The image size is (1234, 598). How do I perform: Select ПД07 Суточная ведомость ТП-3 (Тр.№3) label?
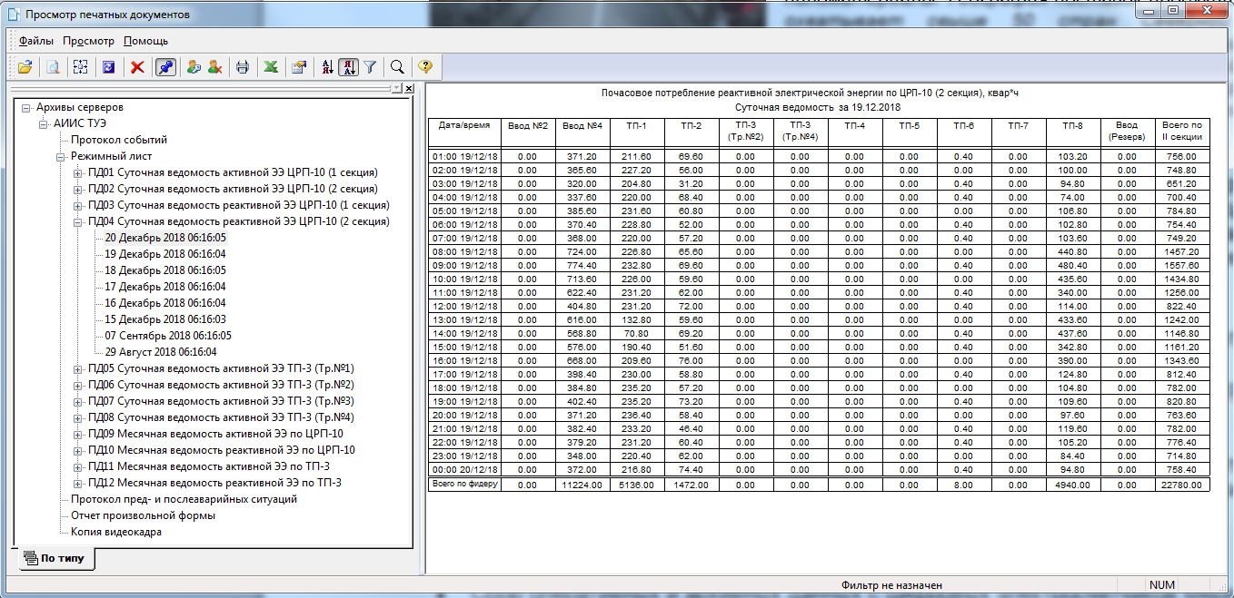click(x=221, y=401)
